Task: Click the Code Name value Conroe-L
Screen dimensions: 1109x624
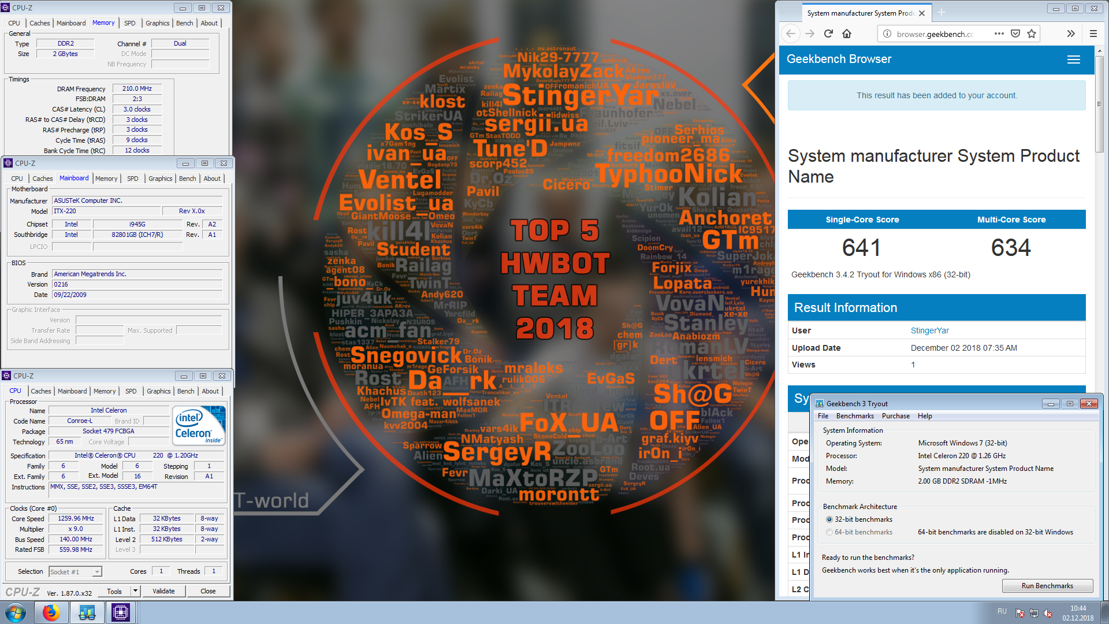Action: [x=80, y=421]
